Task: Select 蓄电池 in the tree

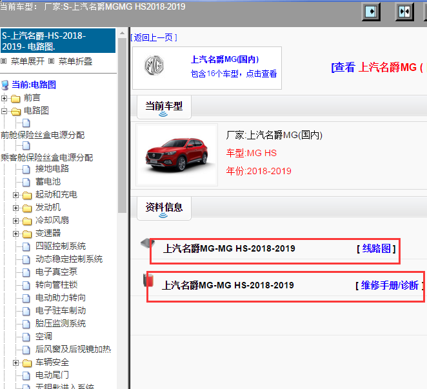Action: (x=48, y=182)
